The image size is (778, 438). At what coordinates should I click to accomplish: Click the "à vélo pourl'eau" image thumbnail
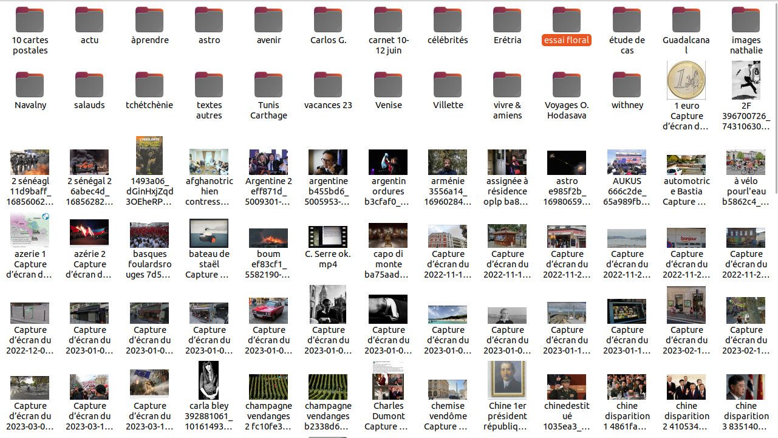pyautogui.click(x=746, y=162)
